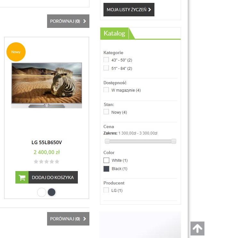The height and width of the screenshot is (238, 239).
Task: Tick the Nowy condition checkbox
Action: [x=106, y=112]
